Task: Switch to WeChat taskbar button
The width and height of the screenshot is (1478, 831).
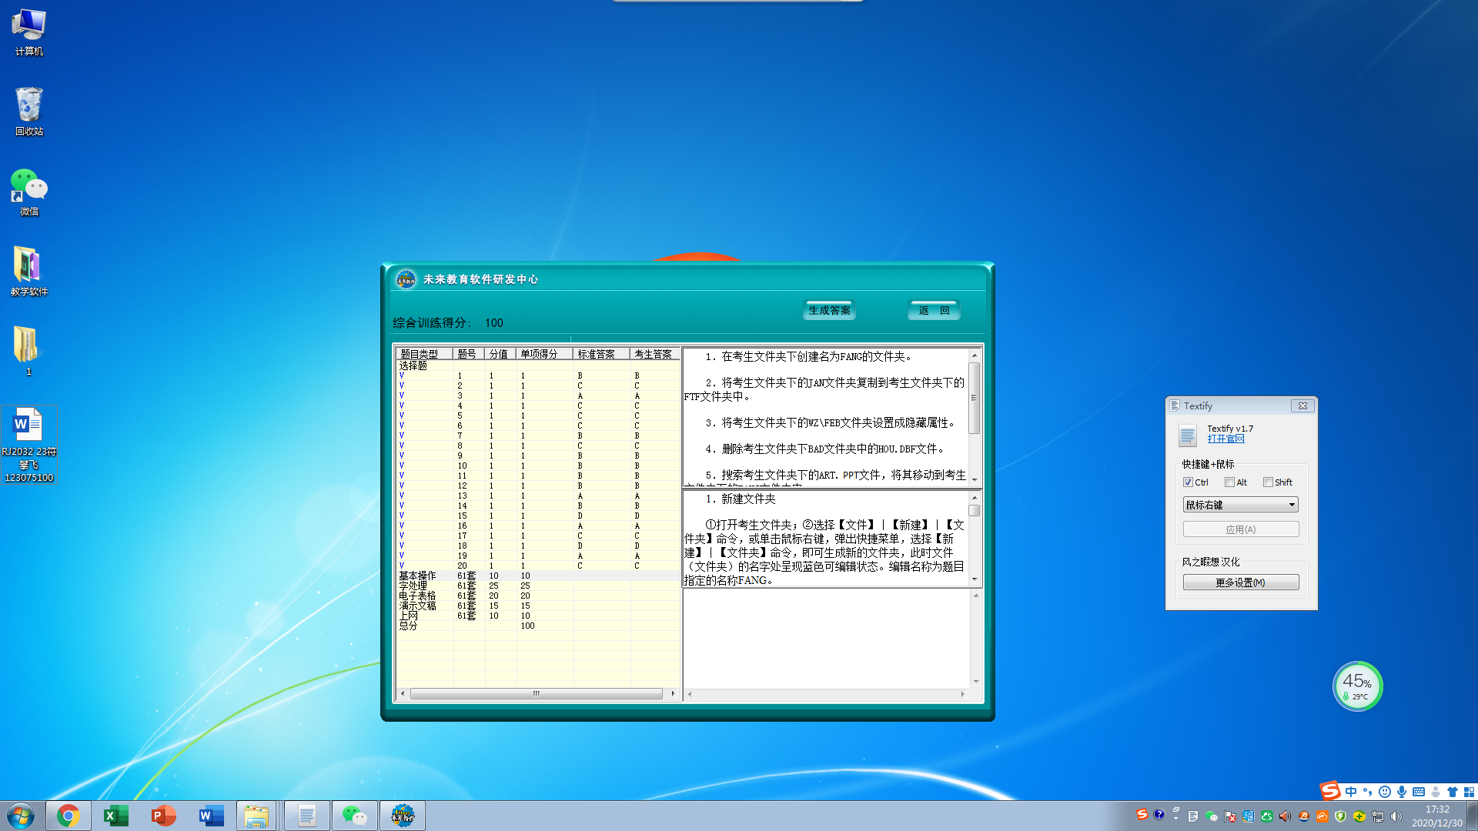Action: (x=355, y=816)
